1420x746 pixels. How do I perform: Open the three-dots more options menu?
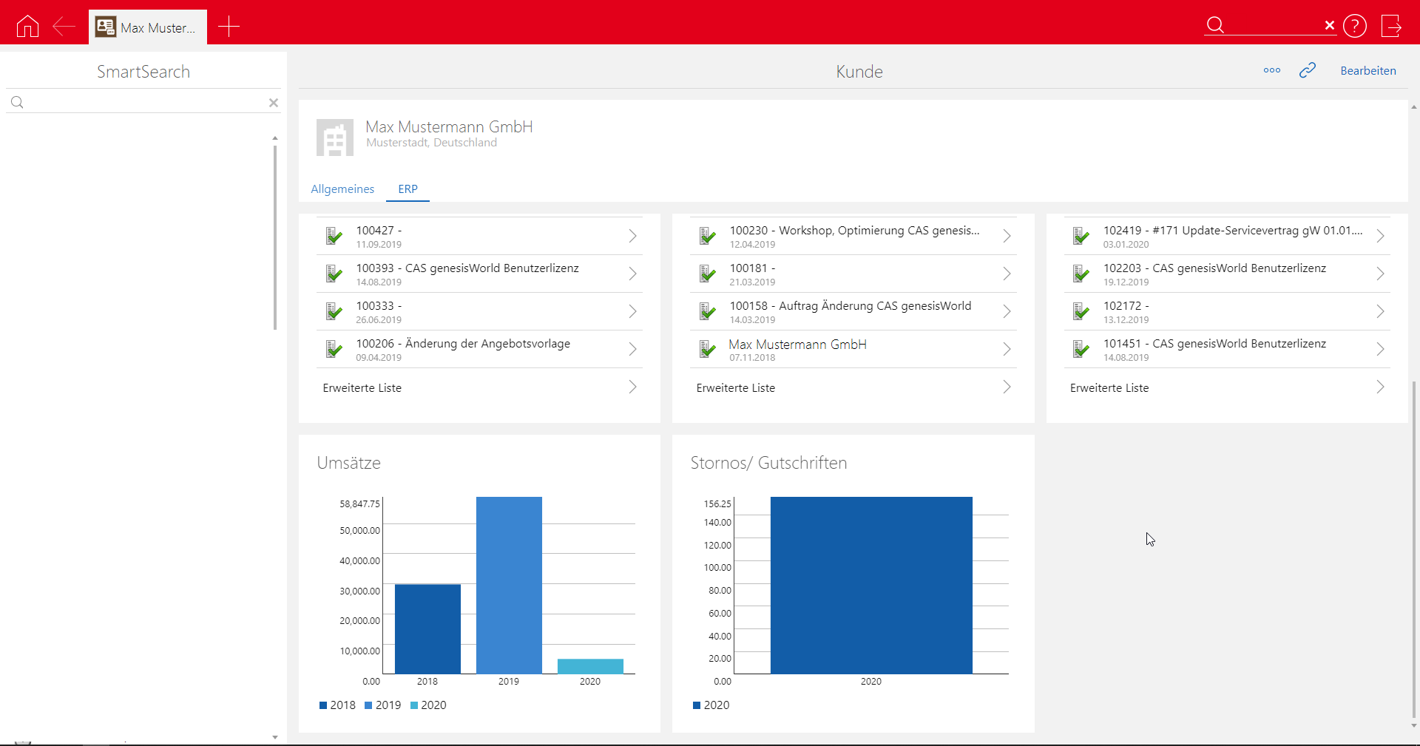pos(1271,71)
